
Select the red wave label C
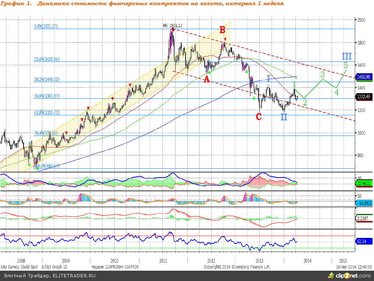[259, 117]
